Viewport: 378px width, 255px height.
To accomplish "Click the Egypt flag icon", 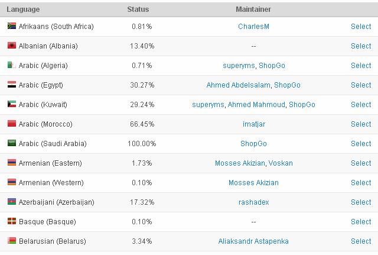I will tap(11, 85).
